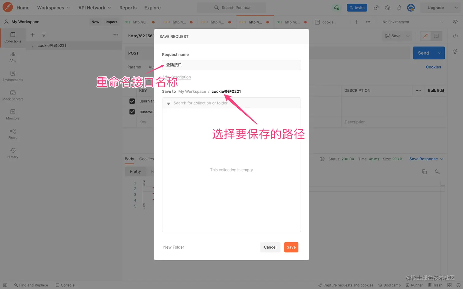This screenshot has width=463, height=289.
Task: Open the Send button dropdown arrow
Action: [440, 53]
